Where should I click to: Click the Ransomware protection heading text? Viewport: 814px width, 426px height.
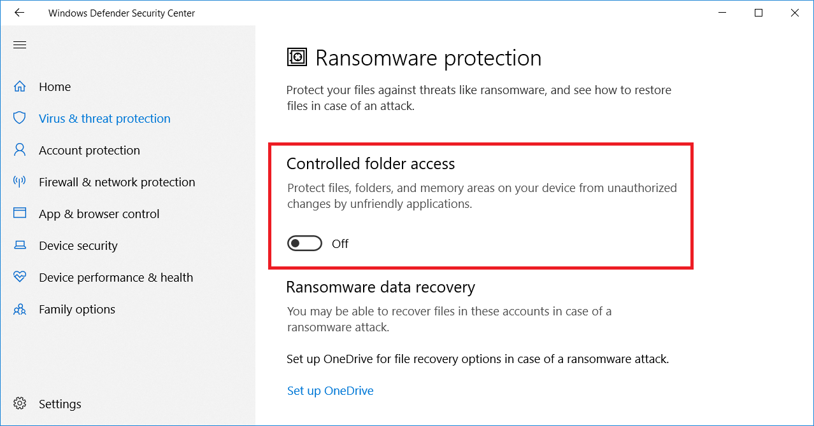point(428,58)
